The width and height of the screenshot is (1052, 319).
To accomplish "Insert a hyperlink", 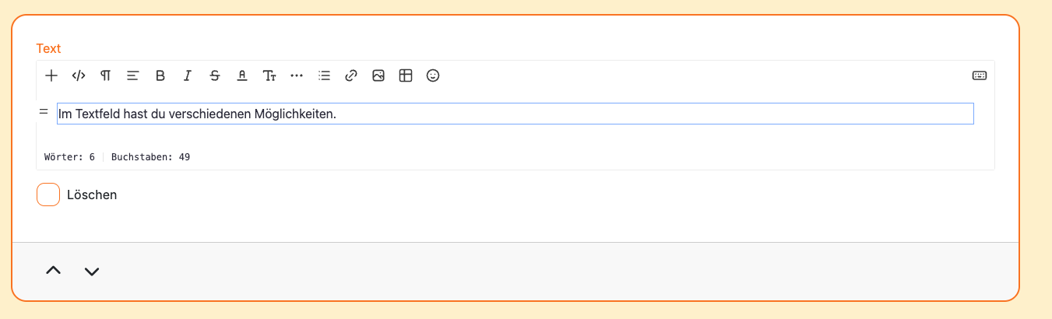I will point(351,75).
